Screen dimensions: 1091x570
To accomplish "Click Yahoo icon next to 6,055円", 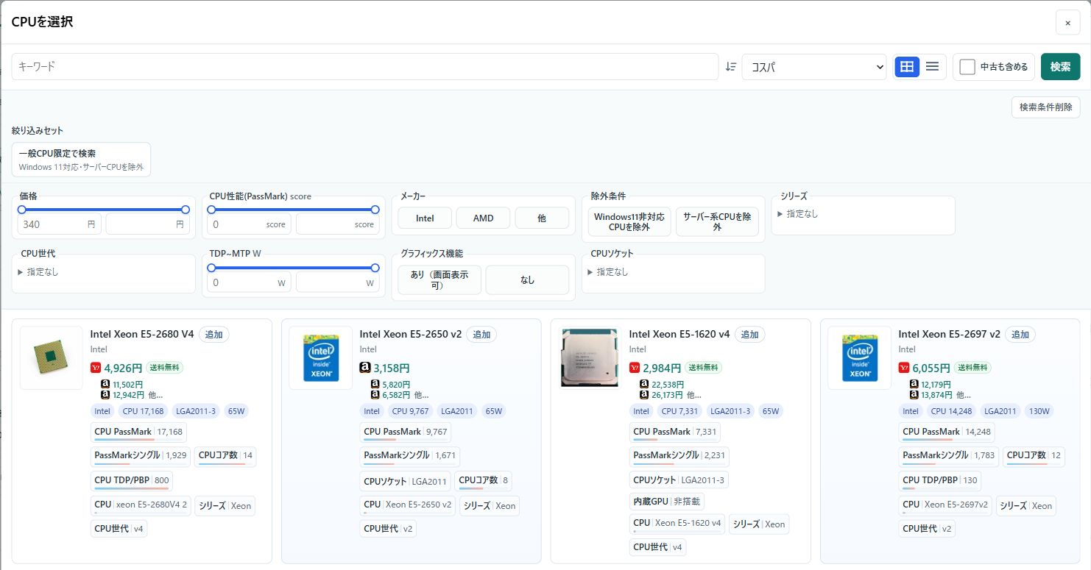I will (x=904, y=368).
